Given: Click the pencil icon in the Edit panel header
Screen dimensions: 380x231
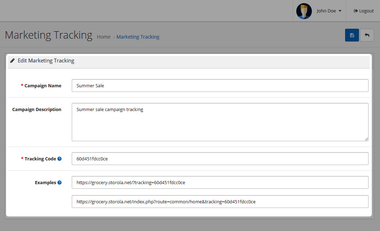Looking at the screenshot, I should coord(12,61).
